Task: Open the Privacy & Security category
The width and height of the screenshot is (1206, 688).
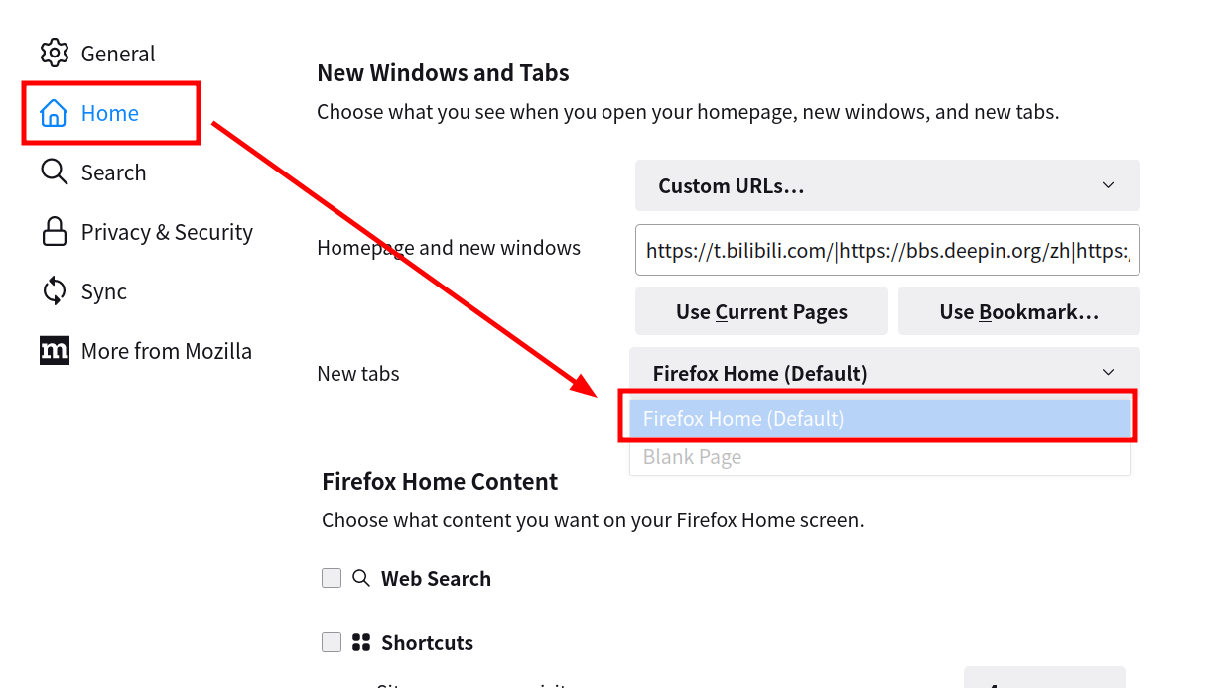Action: (166, 232)
